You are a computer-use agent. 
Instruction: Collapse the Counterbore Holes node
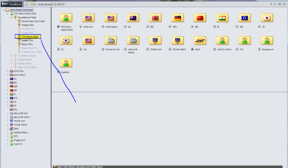11,17
